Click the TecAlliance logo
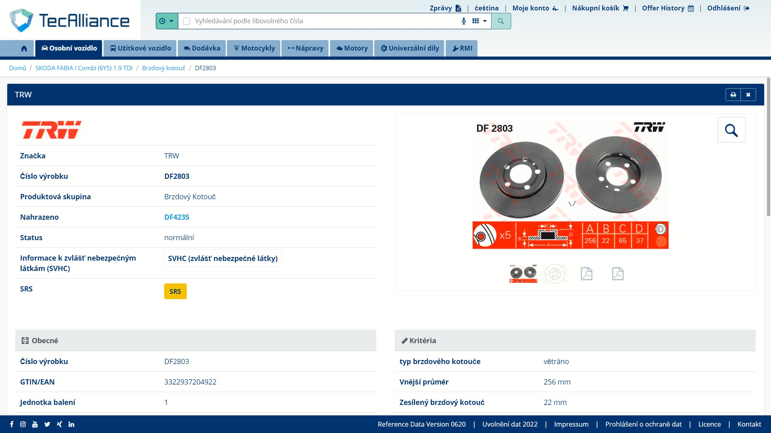The width and height of the screenshot is (771, 433). coord(69,20)
